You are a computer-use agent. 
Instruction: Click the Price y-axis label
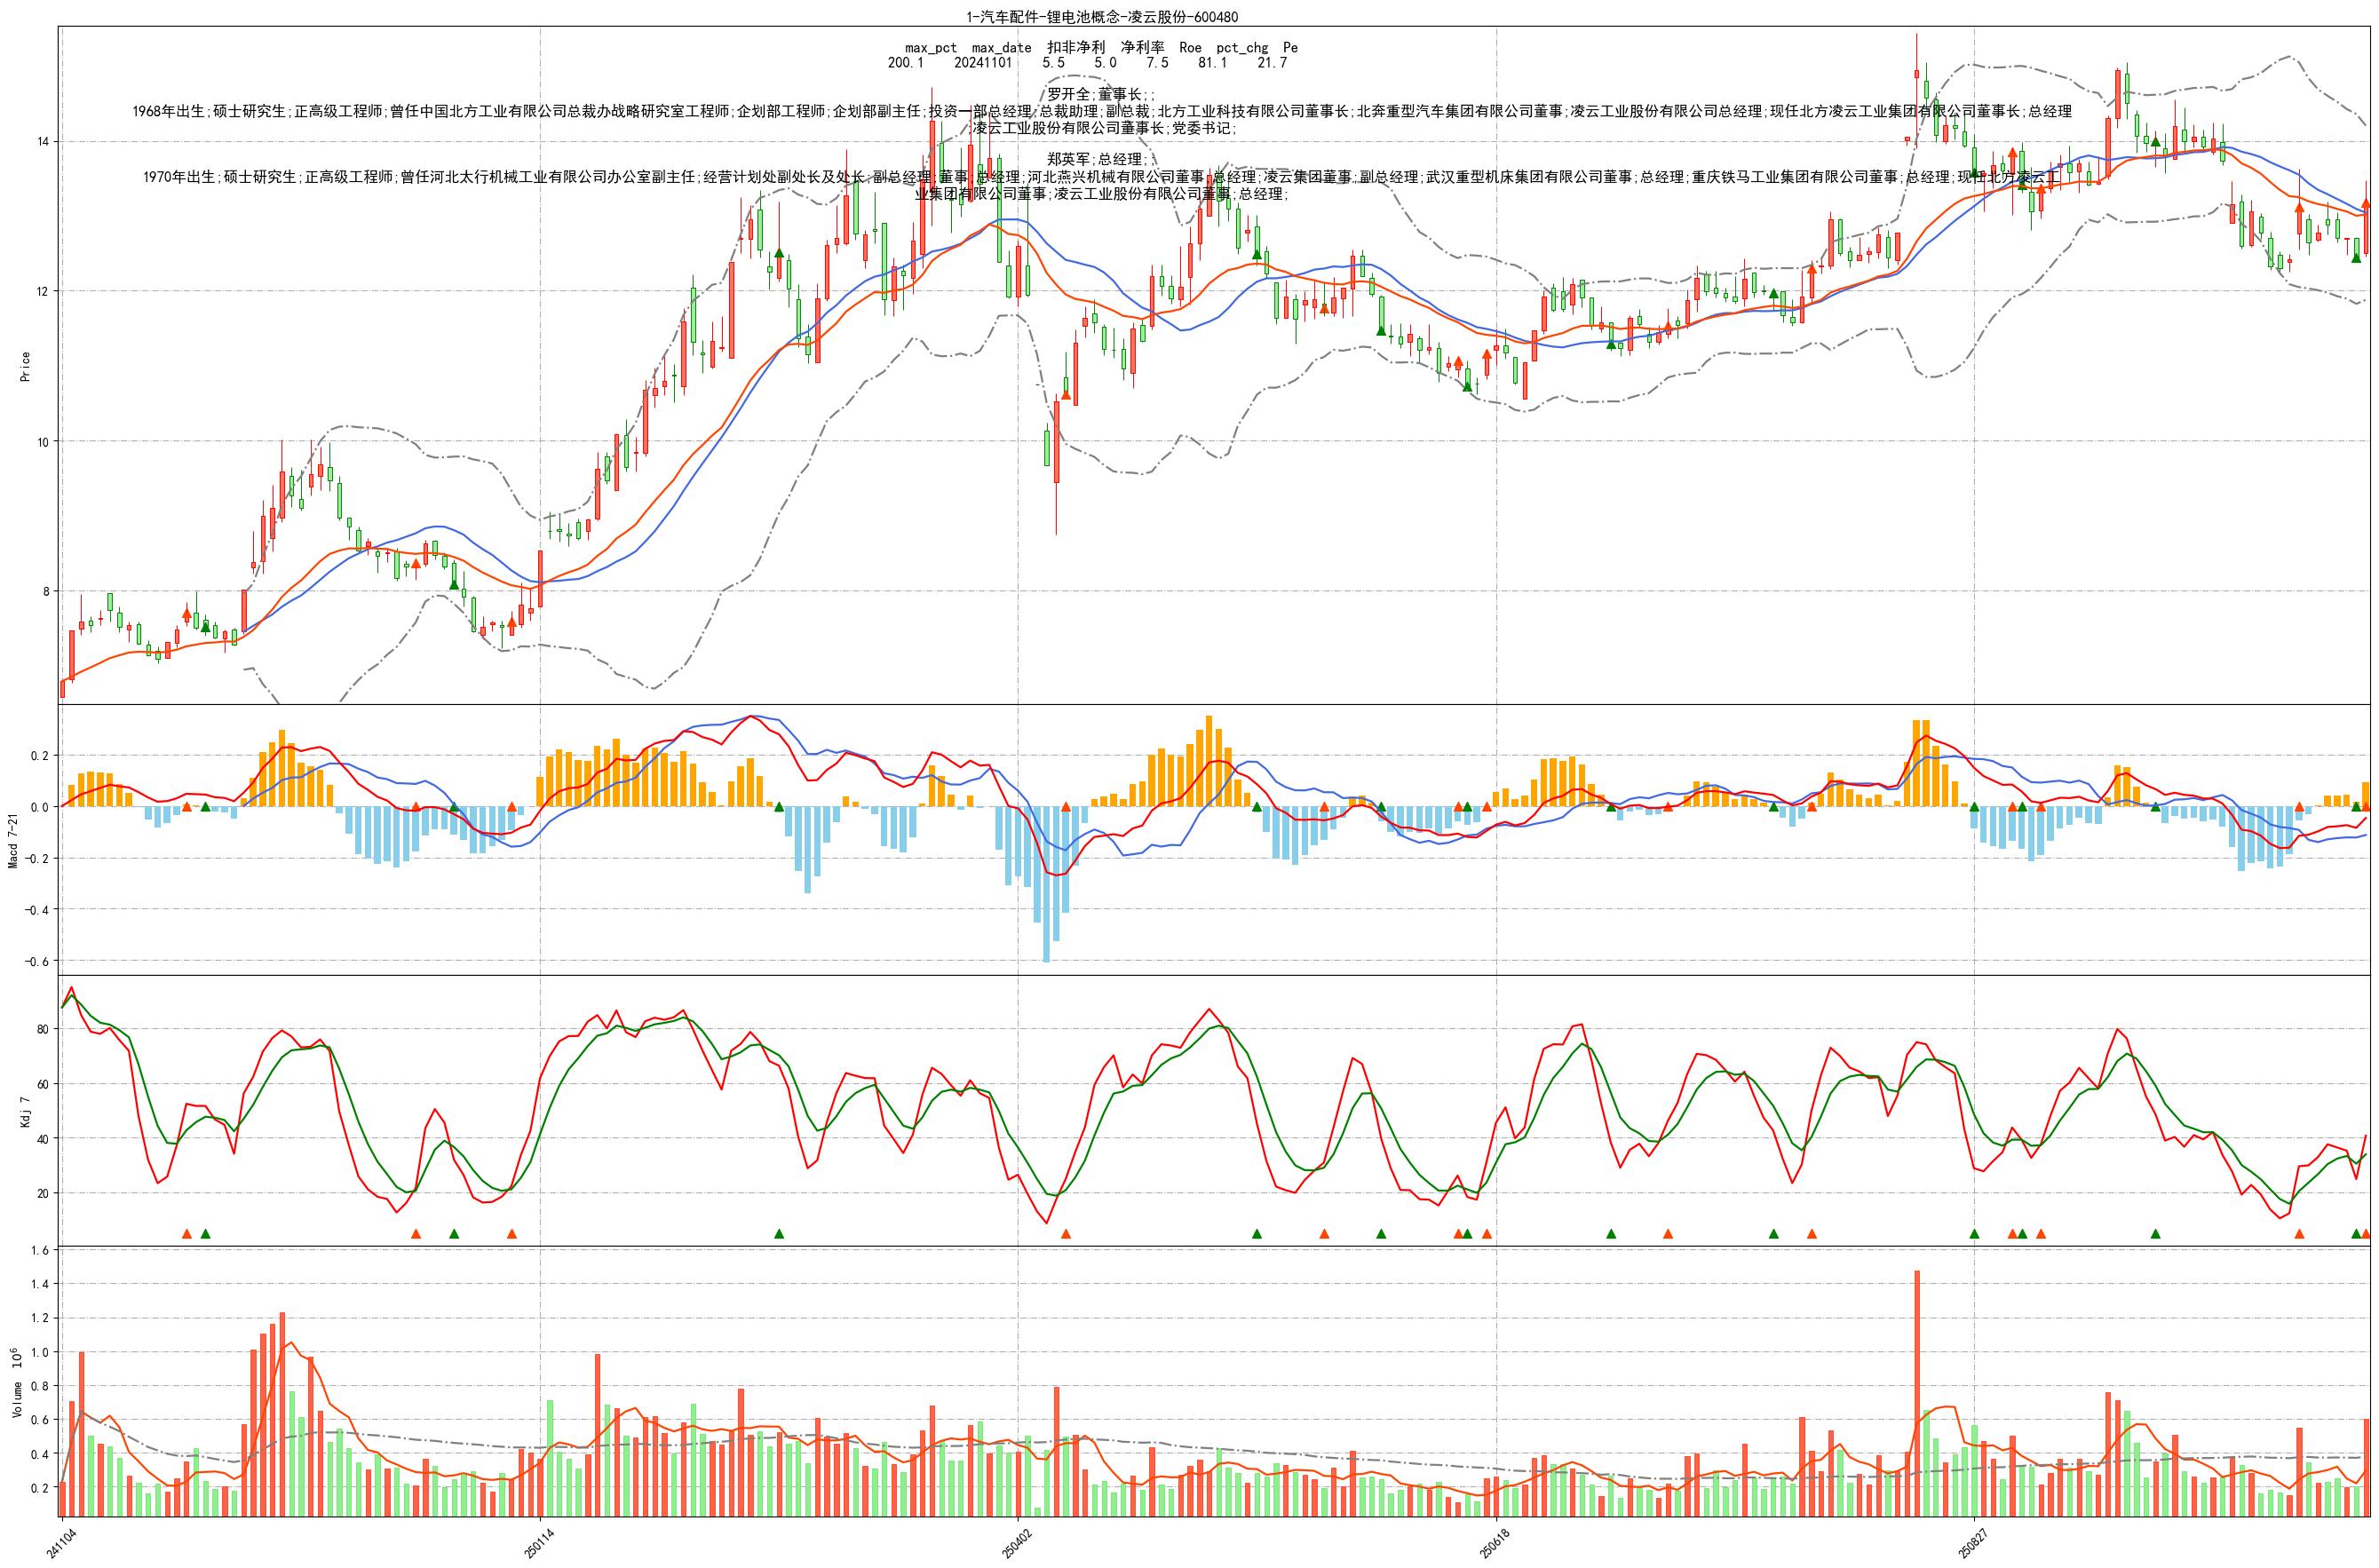tap(26, 366)
